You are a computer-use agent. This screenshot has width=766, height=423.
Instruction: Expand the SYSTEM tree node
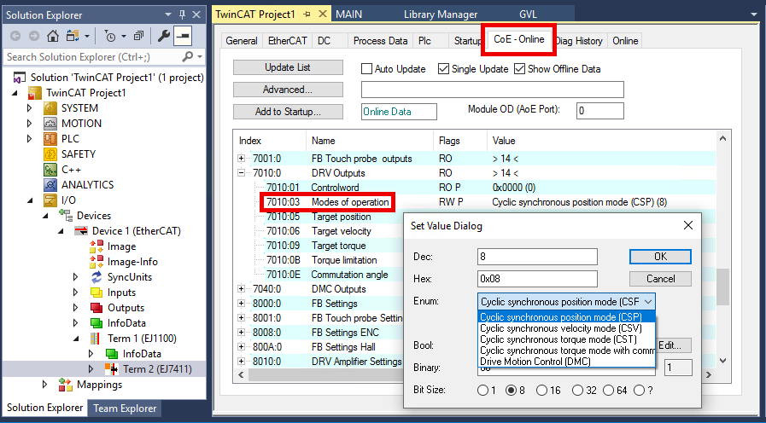[x=30, y=108]
